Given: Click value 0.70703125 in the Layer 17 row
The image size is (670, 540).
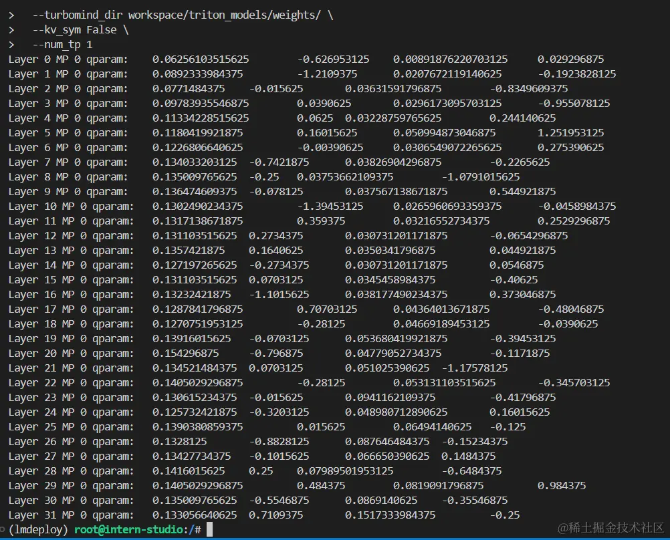Looking at the screenshot, I should 327,309.
